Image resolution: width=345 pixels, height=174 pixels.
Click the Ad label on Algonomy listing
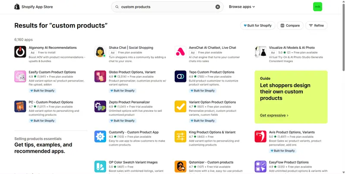tap(32, 53)
